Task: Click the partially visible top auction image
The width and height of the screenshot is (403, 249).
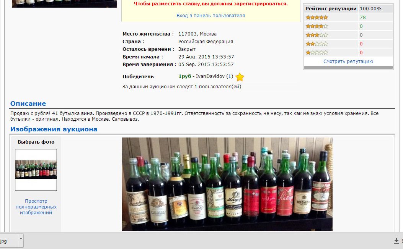Action: [x=65, y=3]
